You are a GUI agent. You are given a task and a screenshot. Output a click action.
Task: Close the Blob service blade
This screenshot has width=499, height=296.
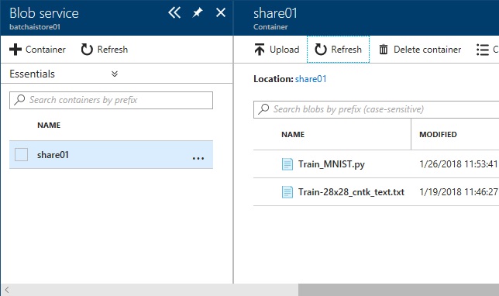point(221,12)
